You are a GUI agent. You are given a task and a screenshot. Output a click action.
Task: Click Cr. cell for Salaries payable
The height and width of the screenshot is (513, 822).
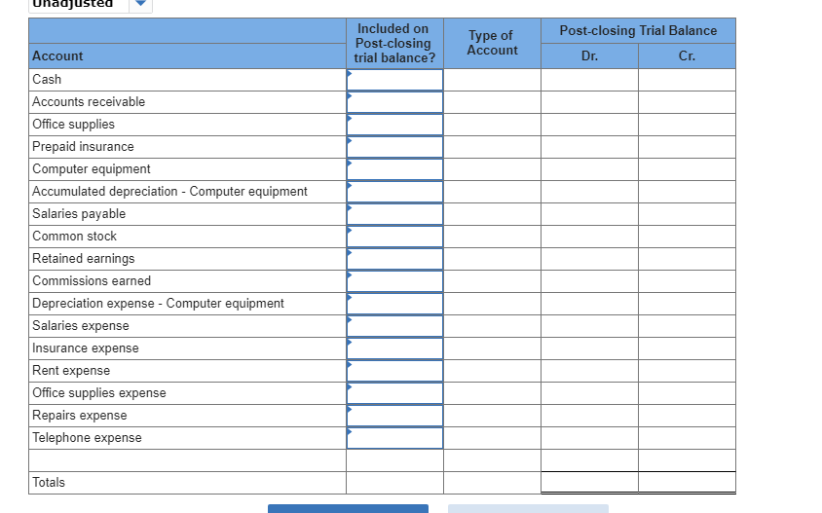[688, 214]
